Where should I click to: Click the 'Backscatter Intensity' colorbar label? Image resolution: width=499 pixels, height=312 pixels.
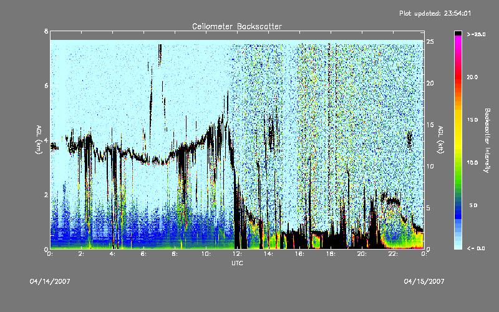(487, 140)
